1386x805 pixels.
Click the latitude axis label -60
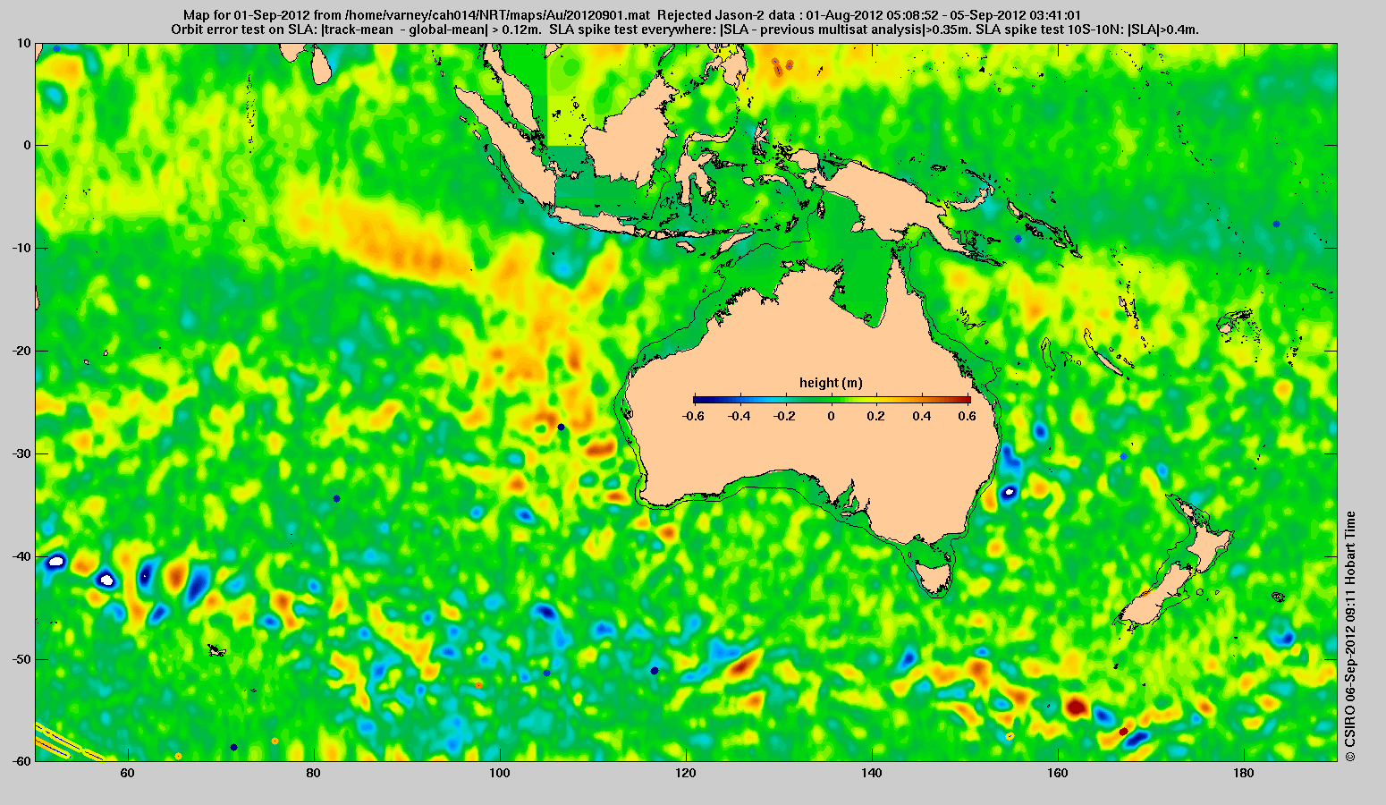pyautogui.click(x=21, y=761)
